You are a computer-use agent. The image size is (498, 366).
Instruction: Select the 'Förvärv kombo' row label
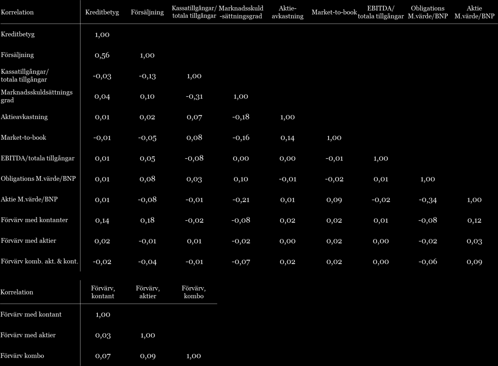tap(22, 356)
